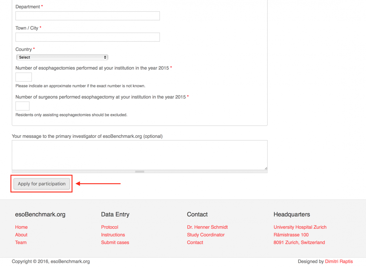Open the Study Coordinator link
The height and width of the screenshot is (268, 366).
pyautogui.click(x=206, y=235)
